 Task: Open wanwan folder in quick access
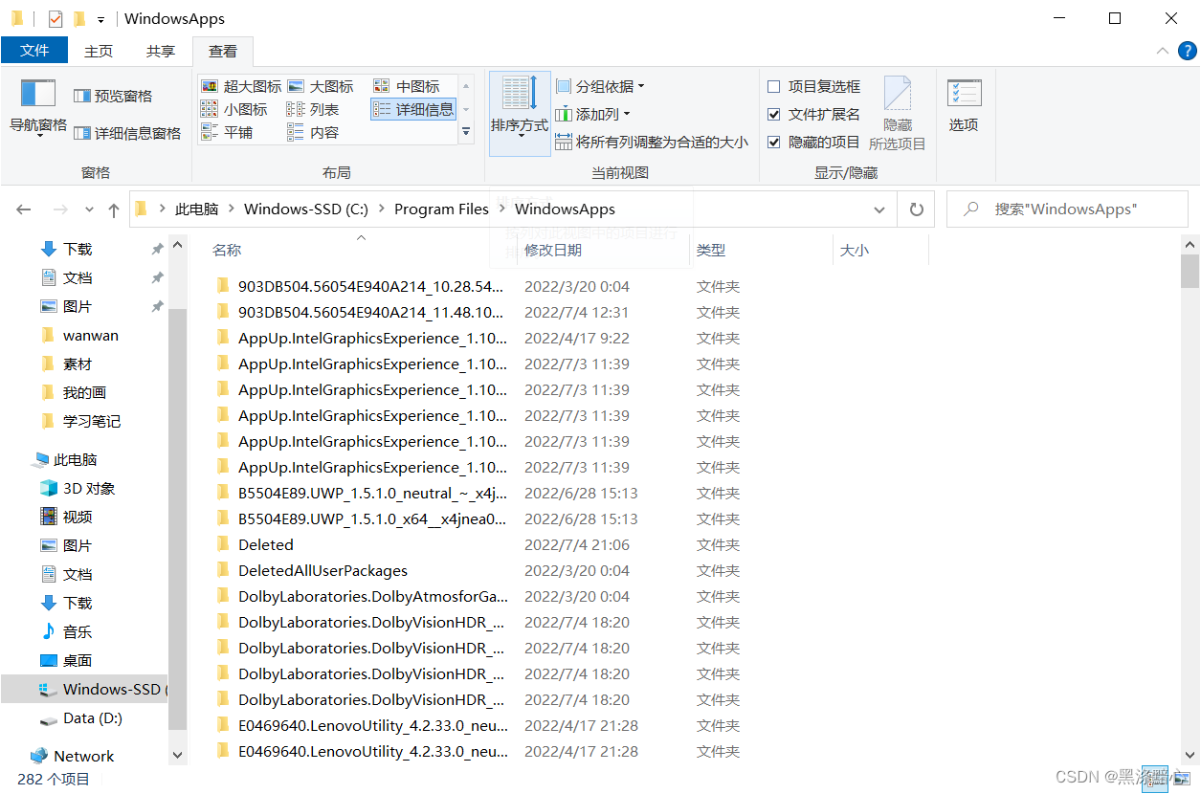click(80, 336)
